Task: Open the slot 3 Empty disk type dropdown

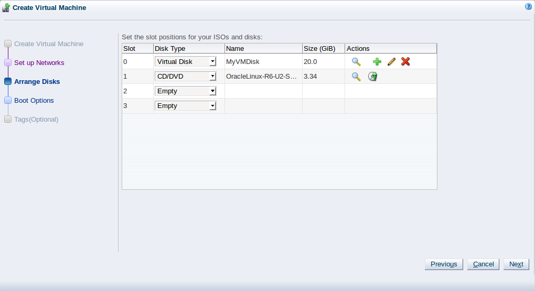Action: (x=185, y=106)
